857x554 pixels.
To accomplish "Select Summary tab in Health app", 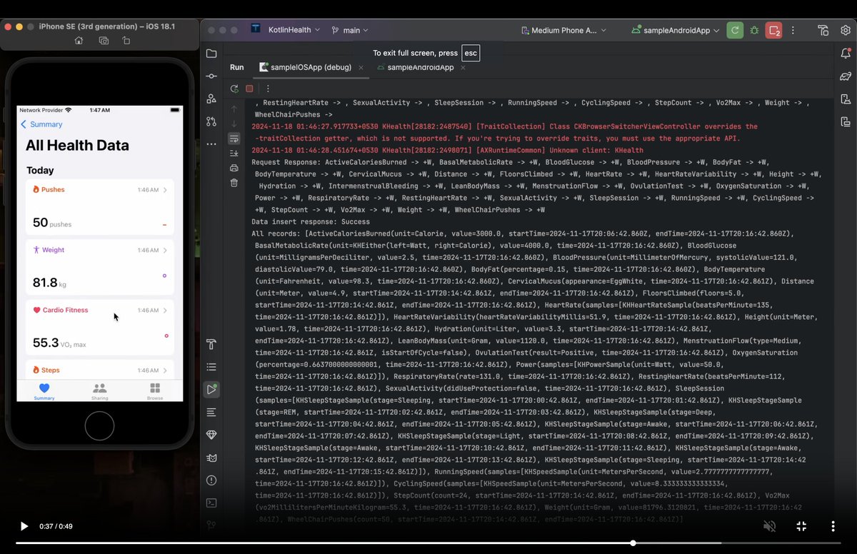I will click(x=44, y=391).
